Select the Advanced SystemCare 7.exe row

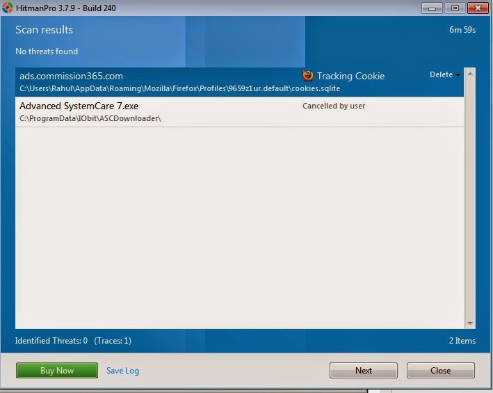pyautogui.click(x=239, y=112)
